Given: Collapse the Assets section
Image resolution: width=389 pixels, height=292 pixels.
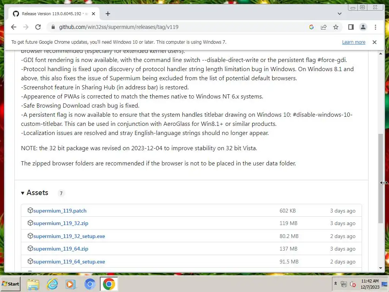Looking at the screenshot, I should [35, 193].
